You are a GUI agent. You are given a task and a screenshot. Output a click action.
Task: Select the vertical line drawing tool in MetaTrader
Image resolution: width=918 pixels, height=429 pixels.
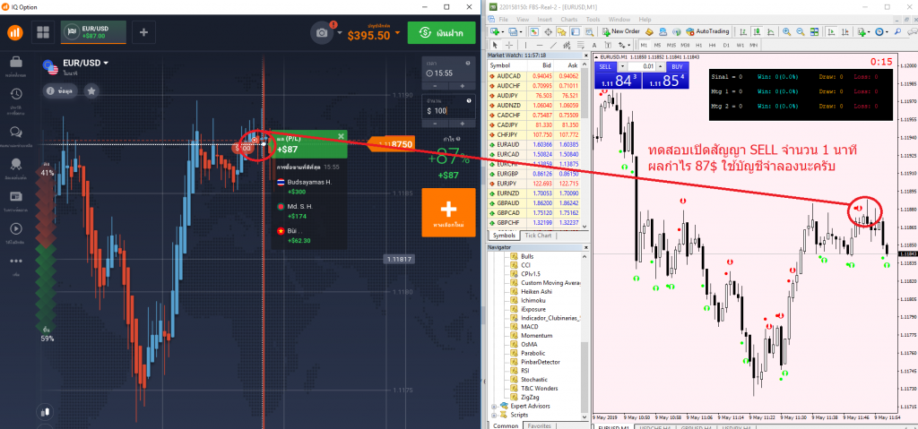pos(525,45)
